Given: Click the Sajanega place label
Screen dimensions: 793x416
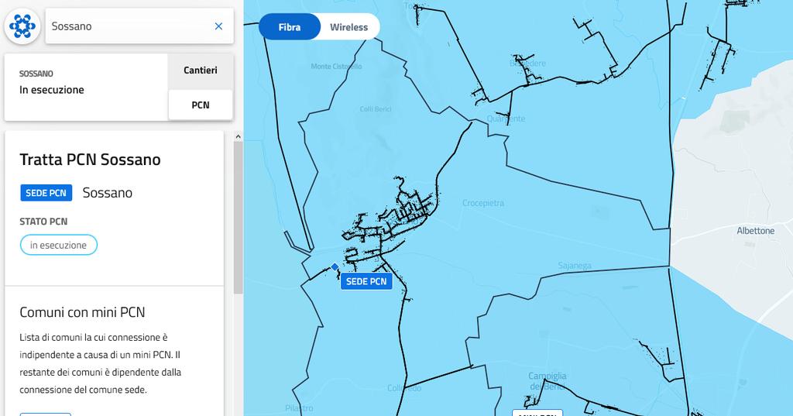Looking at the screenshot, I should 575,266.
